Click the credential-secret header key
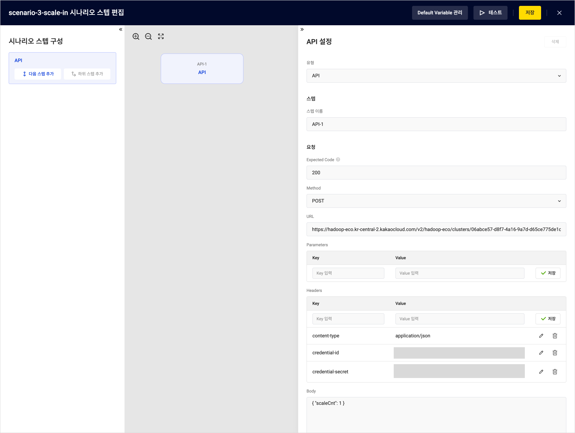Image resolution: width=575 pixels, height=433 pixels. tap(330, 372)
